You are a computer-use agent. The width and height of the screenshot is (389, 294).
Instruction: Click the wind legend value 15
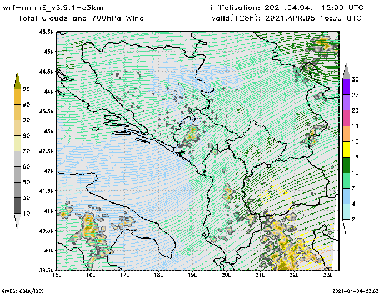[355, 141]
